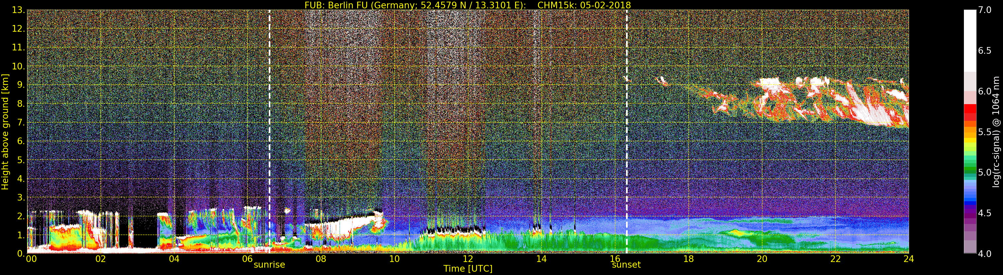Click the '5.' height axis tick label

[21, 160]
